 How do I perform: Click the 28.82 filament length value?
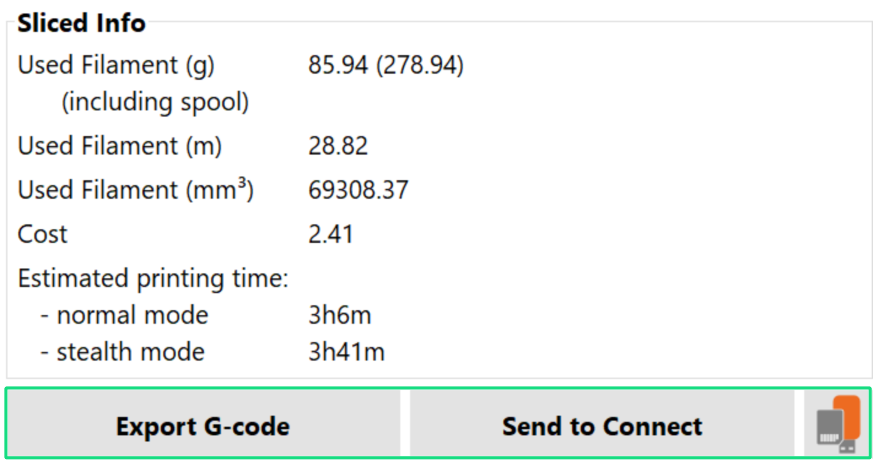(338, 146)
